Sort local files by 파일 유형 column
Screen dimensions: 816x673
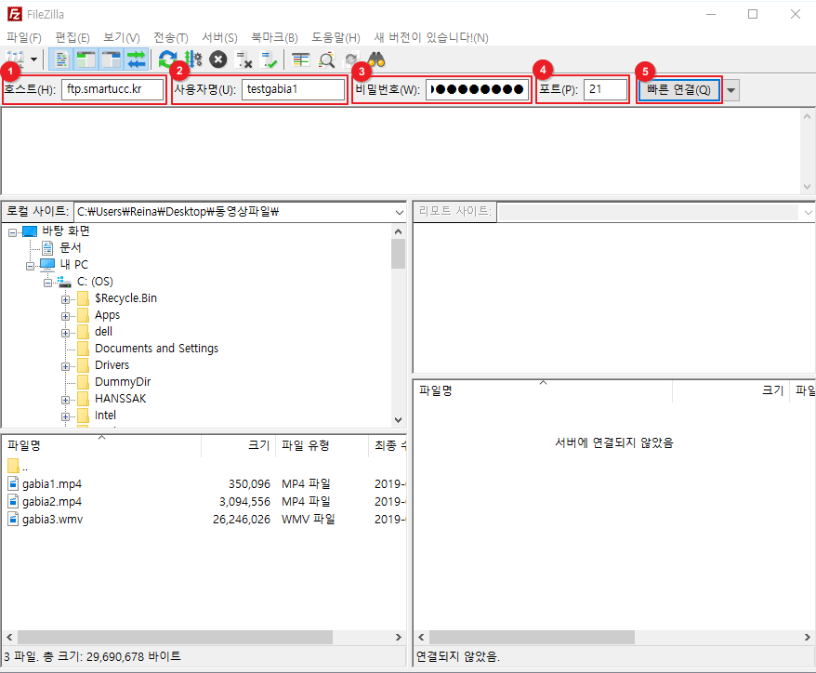[x=322, y=445]
